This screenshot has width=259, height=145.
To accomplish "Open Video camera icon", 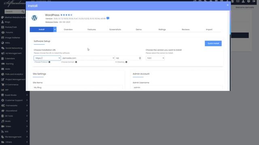I will pos(3,126).
